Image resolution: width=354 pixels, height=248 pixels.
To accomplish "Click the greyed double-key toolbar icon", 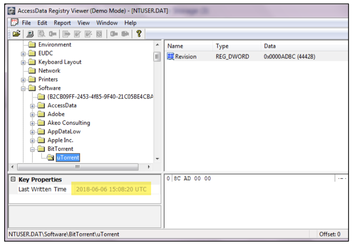I will point(125,34).
